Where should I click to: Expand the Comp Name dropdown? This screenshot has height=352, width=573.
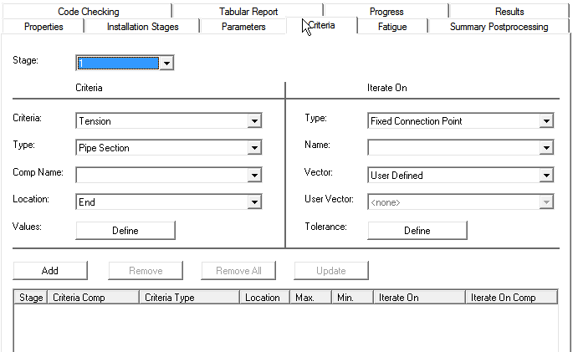pyautogui.click(x=254, y=175)
